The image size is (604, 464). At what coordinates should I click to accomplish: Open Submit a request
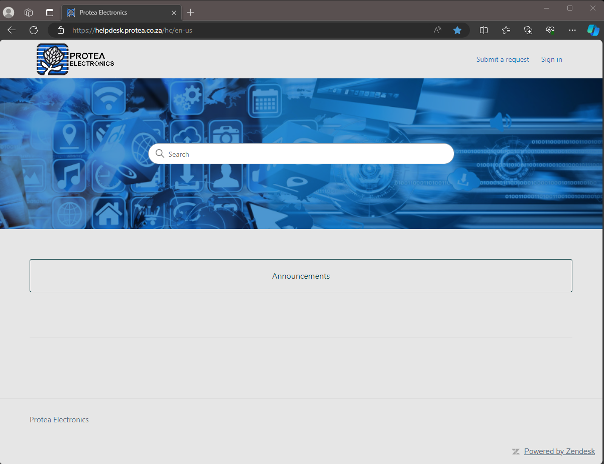point(502,59)
